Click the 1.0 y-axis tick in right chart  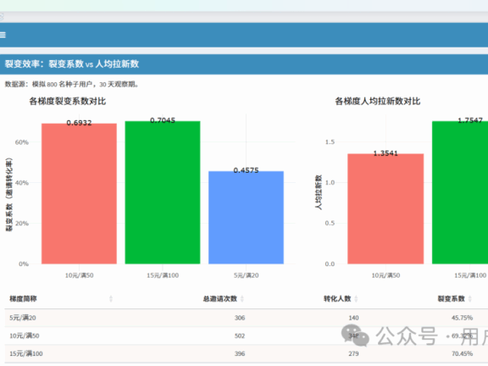click(x=330, y=183)
